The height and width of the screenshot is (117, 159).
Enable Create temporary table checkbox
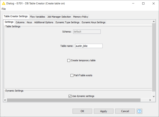pyautogui.click(x=69, y=60)
